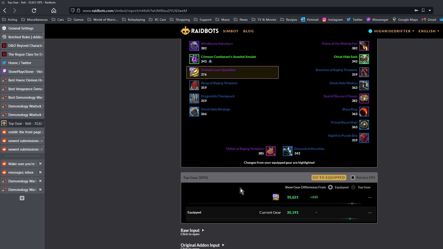This screenshot has width=443, height=249.
Task: Switch to Best Havoc Demon Hunter tab
Action: click(22, 80)
